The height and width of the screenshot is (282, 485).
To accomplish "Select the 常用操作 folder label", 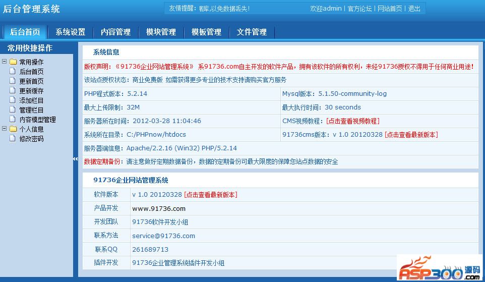I will pos(31,62).
